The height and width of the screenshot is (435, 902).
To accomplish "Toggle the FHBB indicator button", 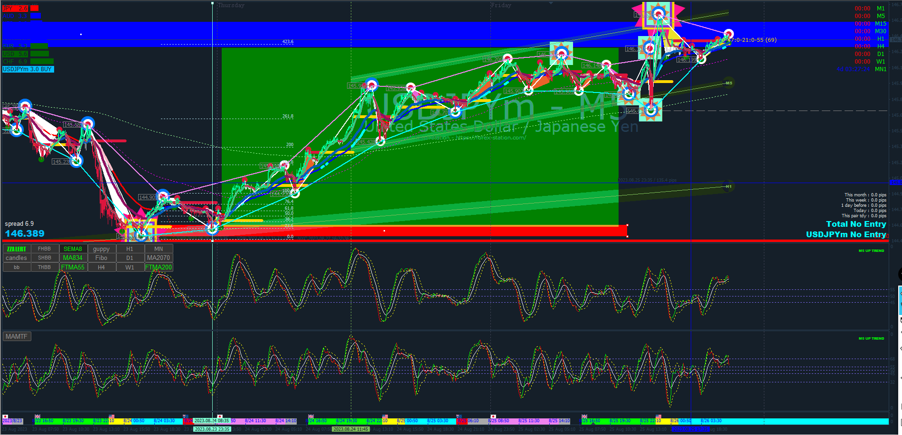I will point(45,249).
